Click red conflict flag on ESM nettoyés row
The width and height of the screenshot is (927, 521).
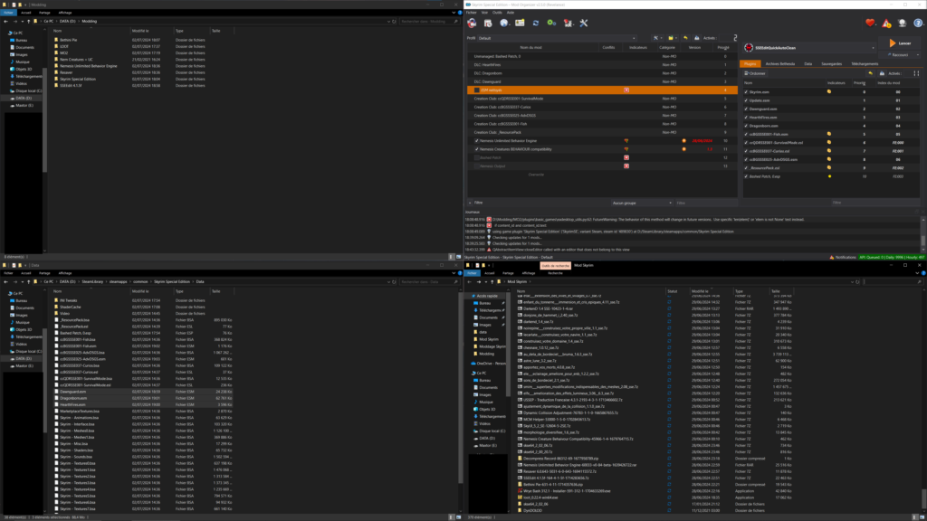click(x=626, y=90)
